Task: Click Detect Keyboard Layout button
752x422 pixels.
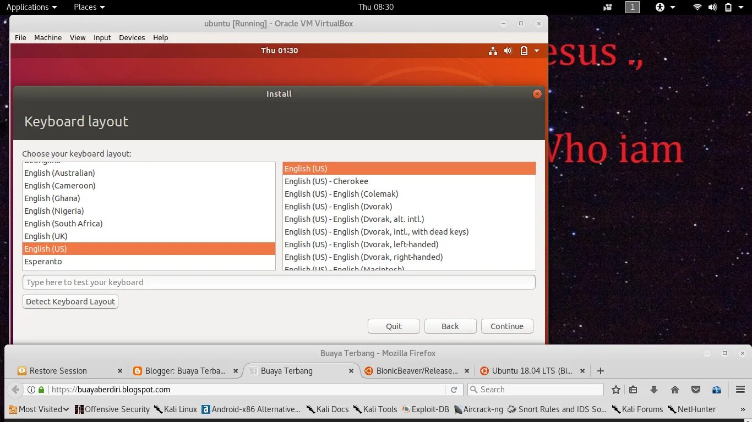Action: 70,302
